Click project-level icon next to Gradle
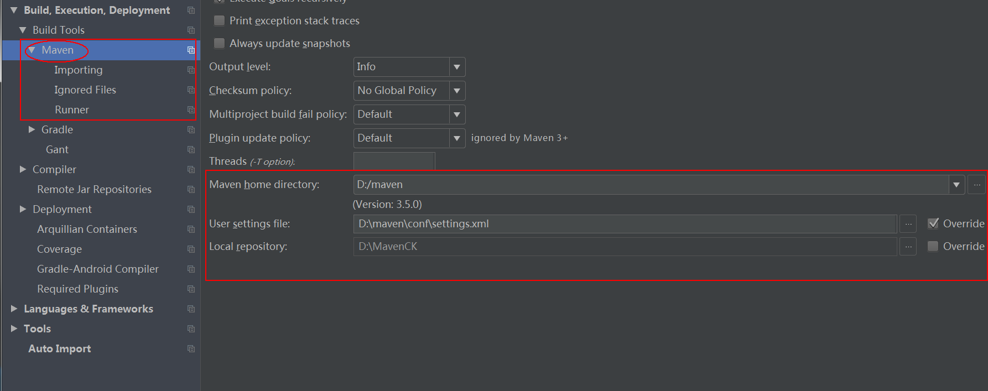This screenshot has width=988, height=391. coord(191,130)
